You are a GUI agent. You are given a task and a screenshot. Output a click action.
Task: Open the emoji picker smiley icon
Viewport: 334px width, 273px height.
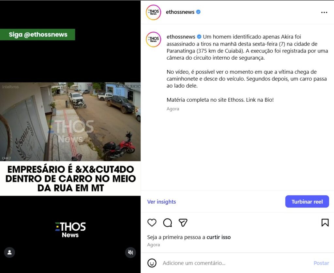pyautogui.click(x=152, y=263)
